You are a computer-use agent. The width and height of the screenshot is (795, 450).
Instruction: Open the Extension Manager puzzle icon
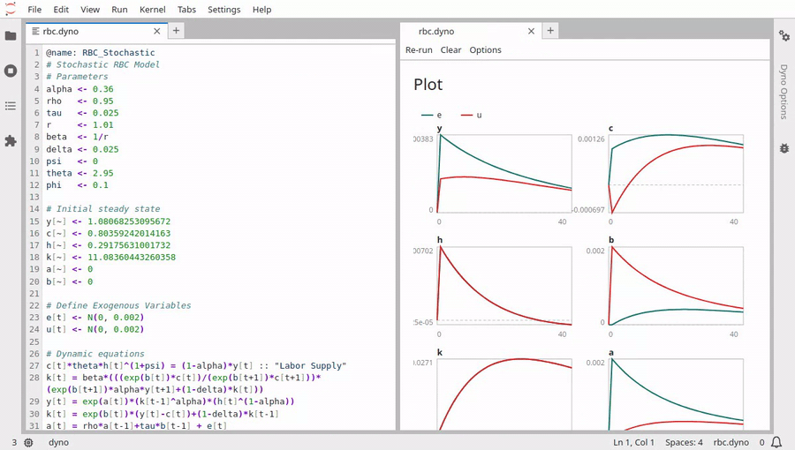coord(10,140)
